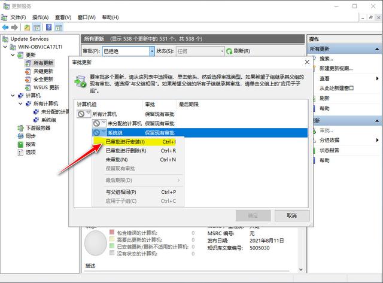
Task: Select the 下游服务器 node icon in tree
Action: [20, 128]
